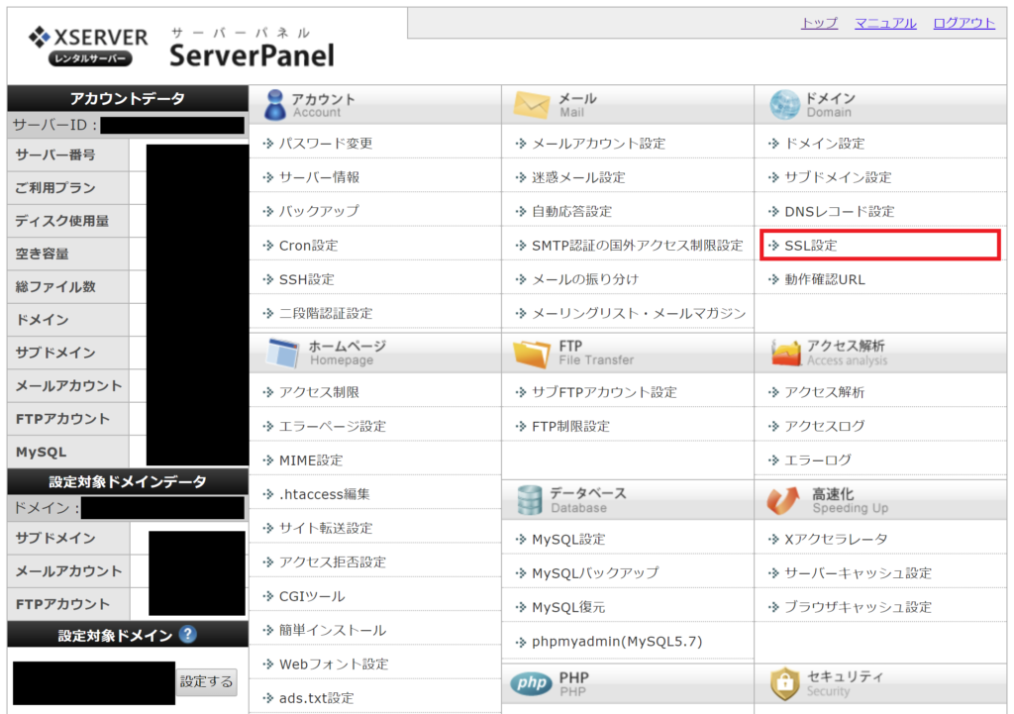Viewport: 1014px width, 714px height.
Task: Click the 設定対象ドメイン input field
Action: coord(94,683)
